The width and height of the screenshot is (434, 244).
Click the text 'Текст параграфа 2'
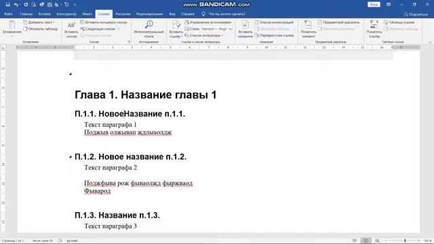pyautogui.click(x=111, y=167)
